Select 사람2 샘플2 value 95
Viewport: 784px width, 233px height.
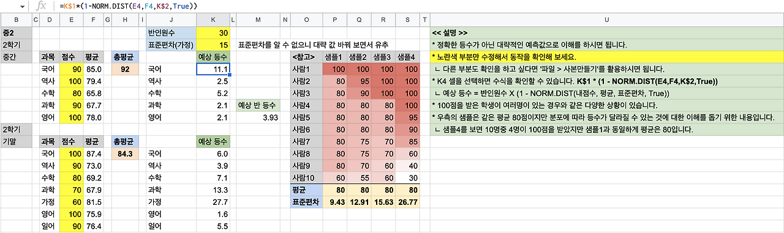coord(359,81)
